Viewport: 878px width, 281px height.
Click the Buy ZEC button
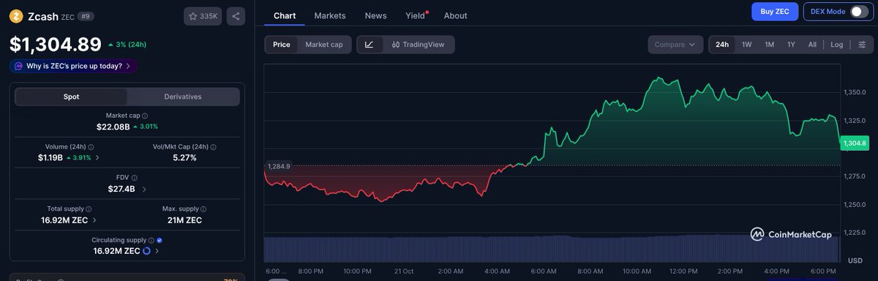click(775, 12)
